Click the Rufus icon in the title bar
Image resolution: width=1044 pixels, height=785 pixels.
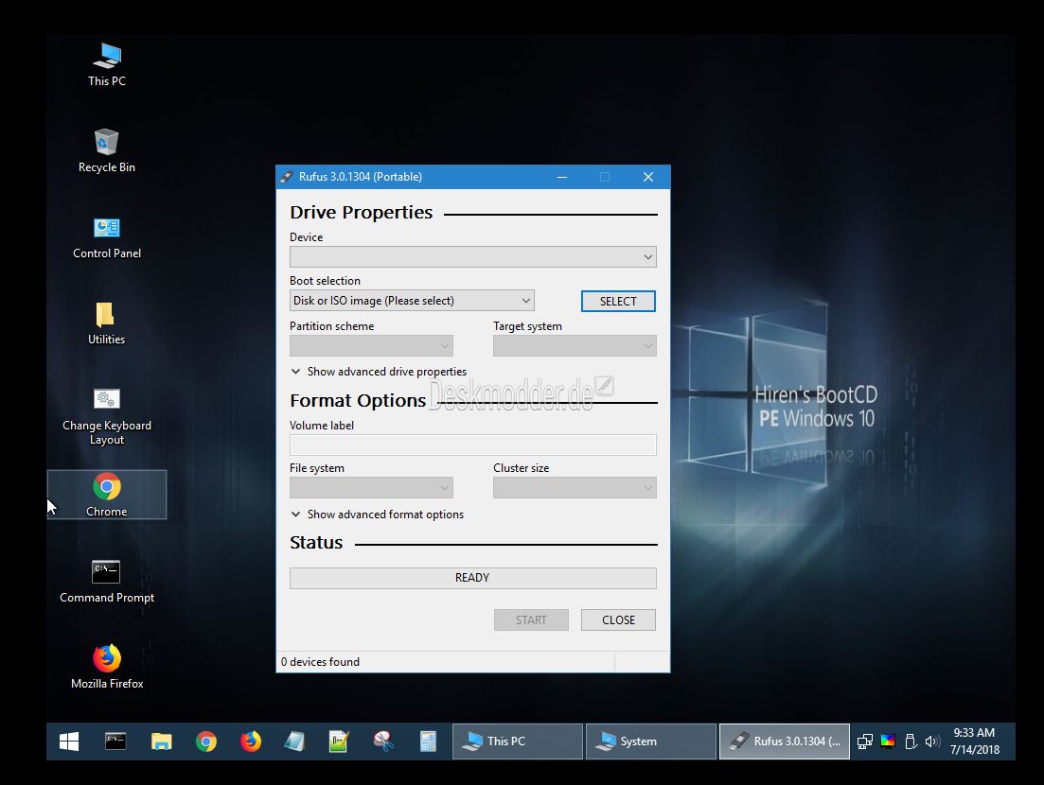[x=287, y=177]
